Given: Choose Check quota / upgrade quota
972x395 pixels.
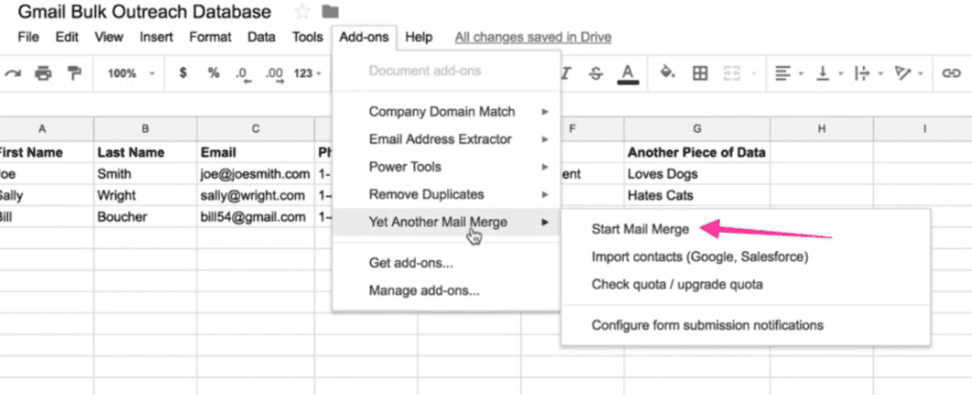Looking at the screenshot, I should pyautogui.click(x=746, y=284).
